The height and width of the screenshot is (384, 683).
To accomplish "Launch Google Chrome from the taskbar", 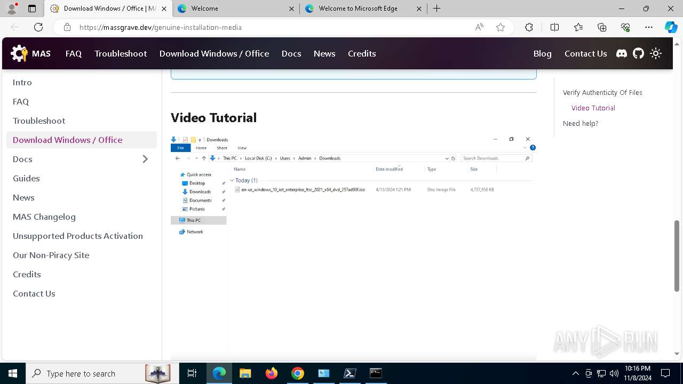I will [297, 373].
